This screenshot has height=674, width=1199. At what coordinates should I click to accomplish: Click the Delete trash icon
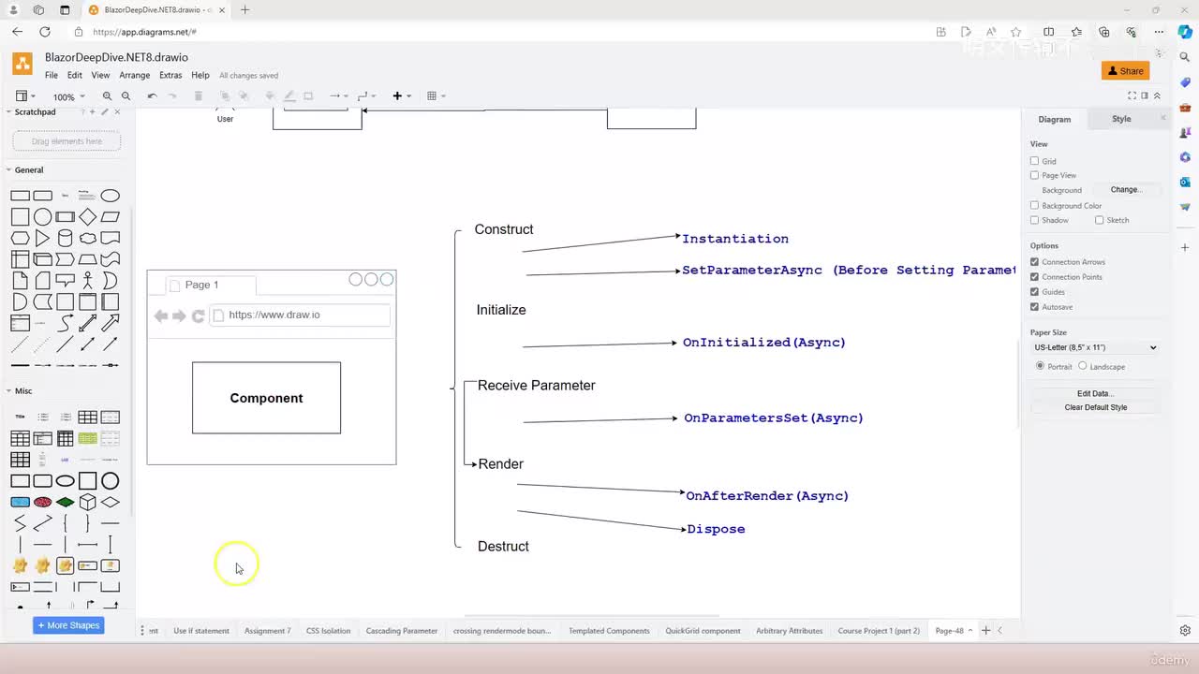(x=198, y=96)
